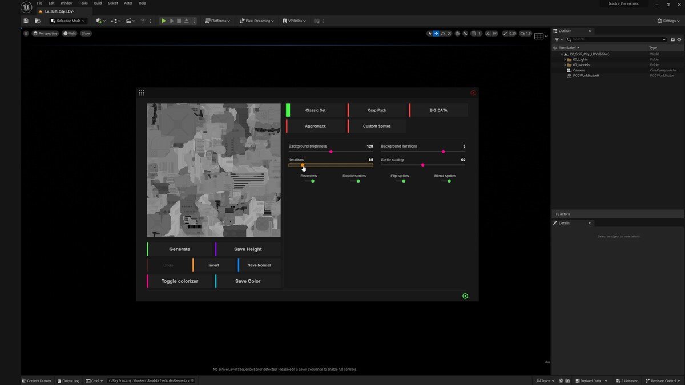Open the Window menu
685x385 pixels.
point(67,3)
